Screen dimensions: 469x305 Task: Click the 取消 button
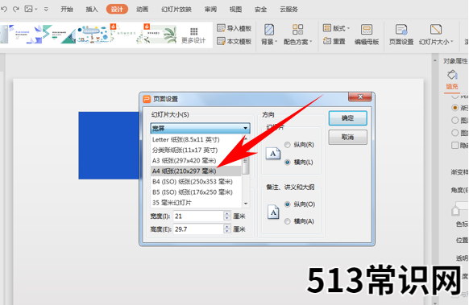[x=347, y=137]
